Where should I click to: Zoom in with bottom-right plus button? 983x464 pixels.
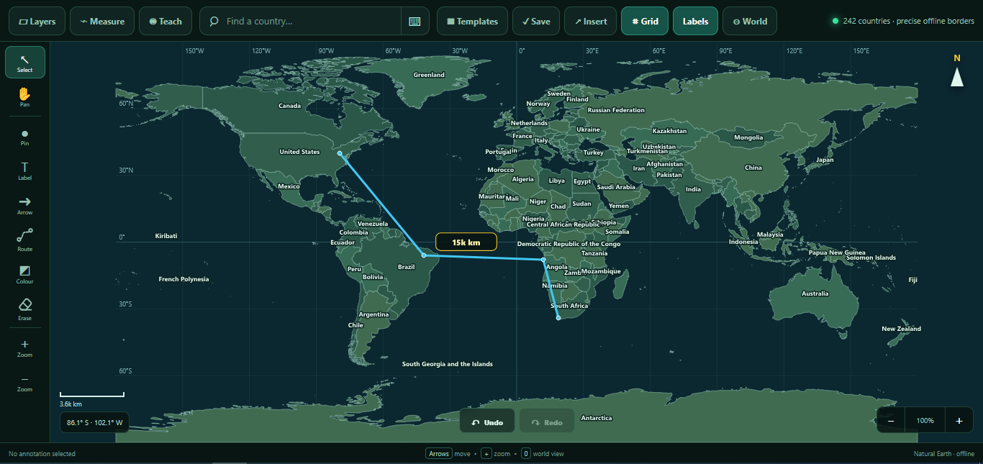pos(959,421)
